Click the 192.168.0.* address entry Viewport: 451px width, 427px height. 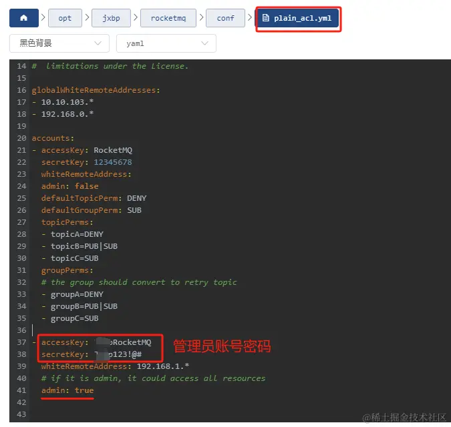tap(67, 114)
